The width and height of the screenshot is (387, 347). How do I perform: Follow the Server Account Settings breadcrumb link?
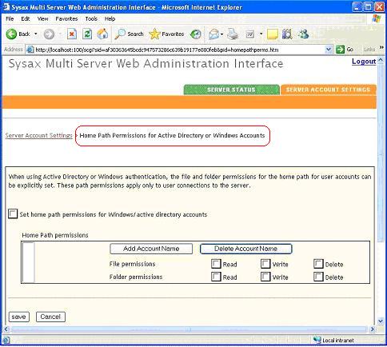point(39,135)
